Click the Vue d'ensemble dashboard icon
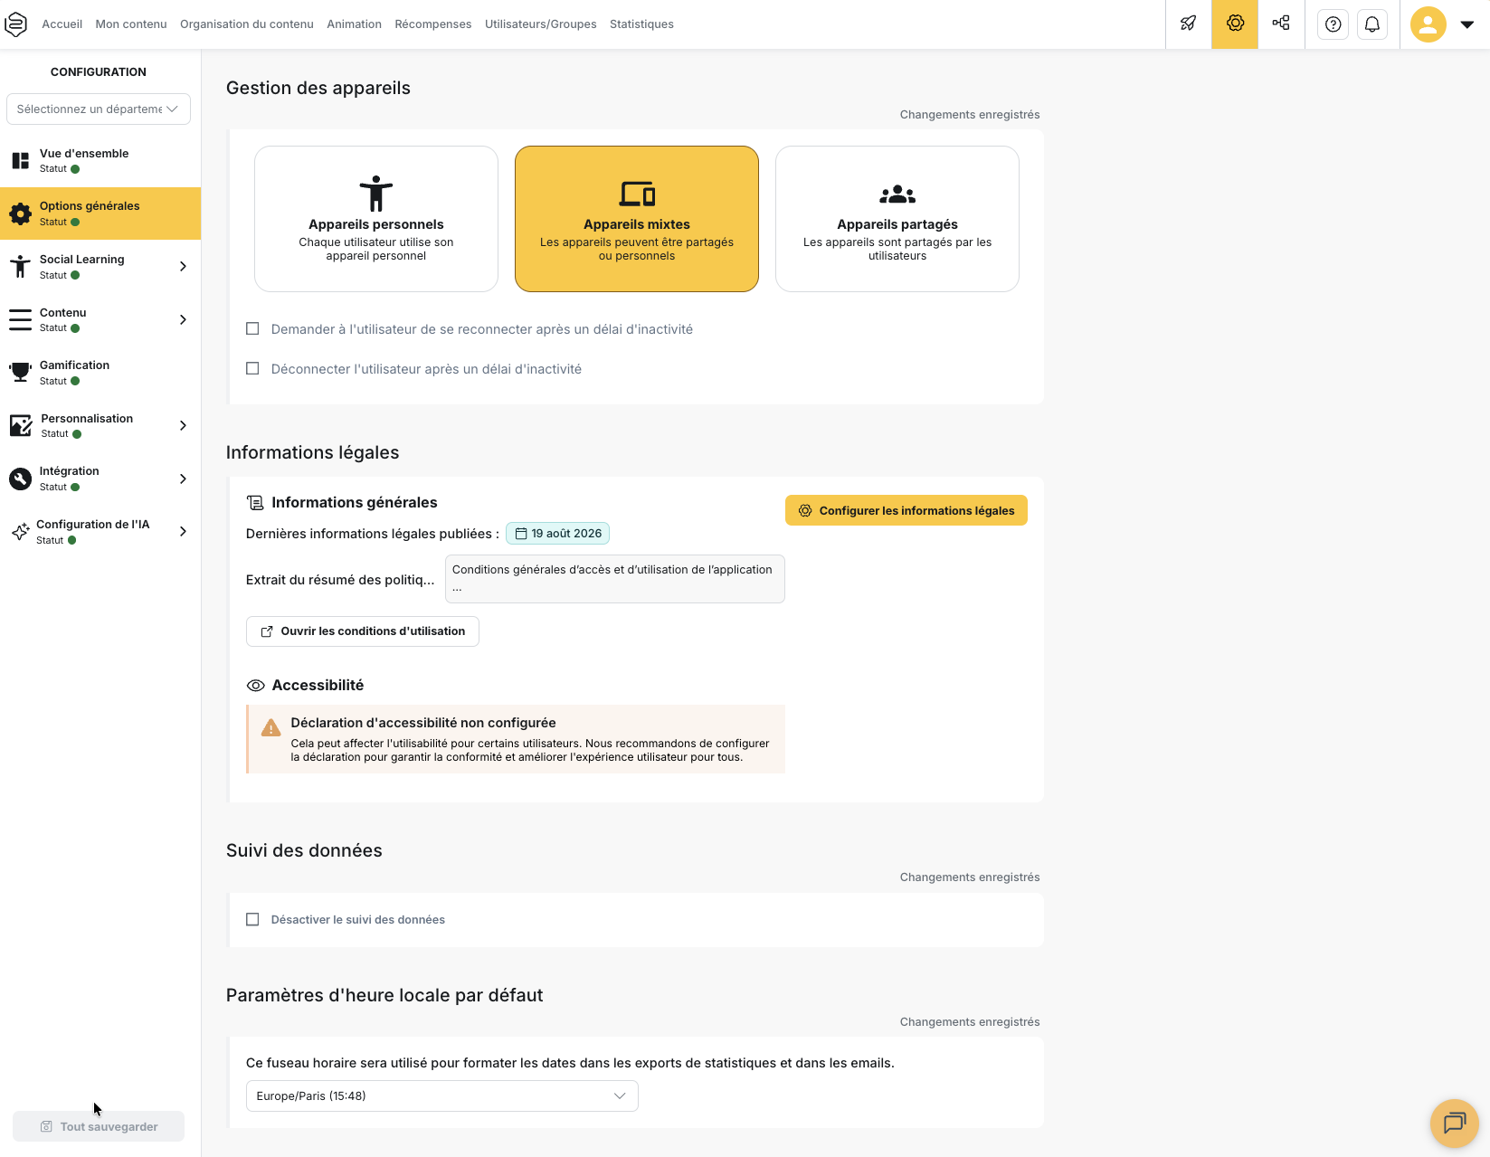1490x1157 pixels. pyautogui.click(x=20, y=161)
